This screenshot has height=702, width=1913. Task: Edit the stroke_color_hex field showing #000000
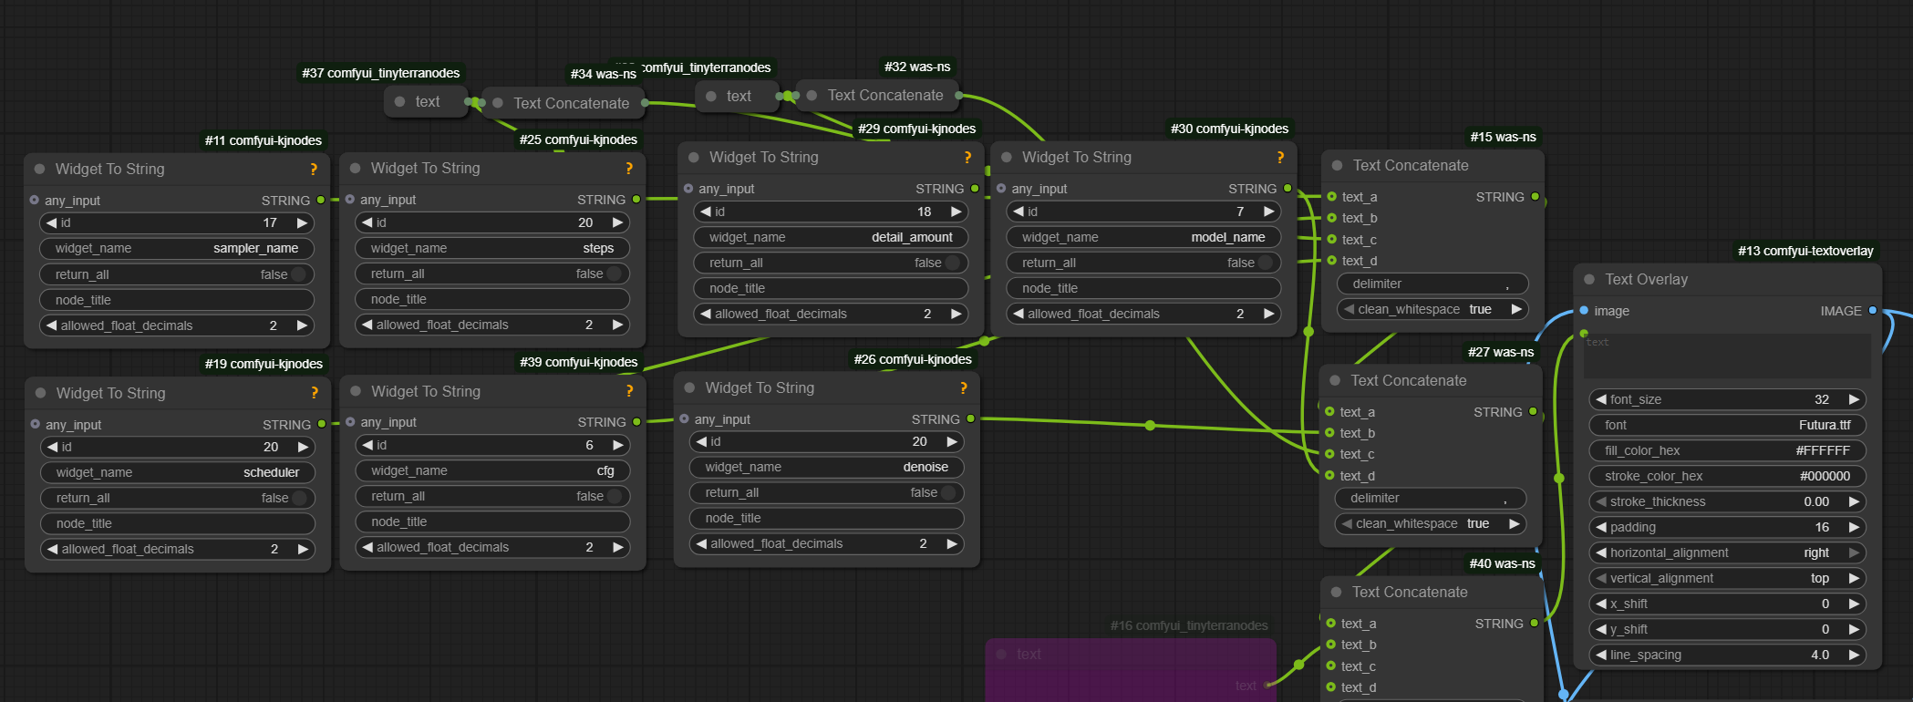coord(1727,476)
